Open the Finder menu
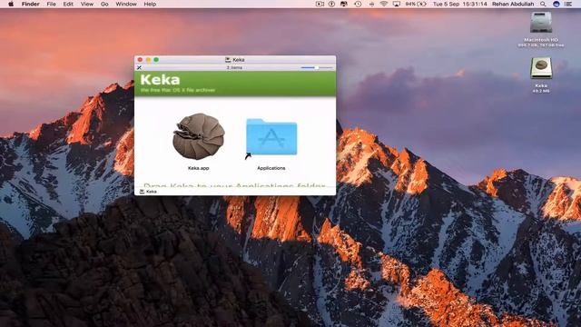Viewport: 581px width, 327px height. pyautogui.click(x=30, y=4)
